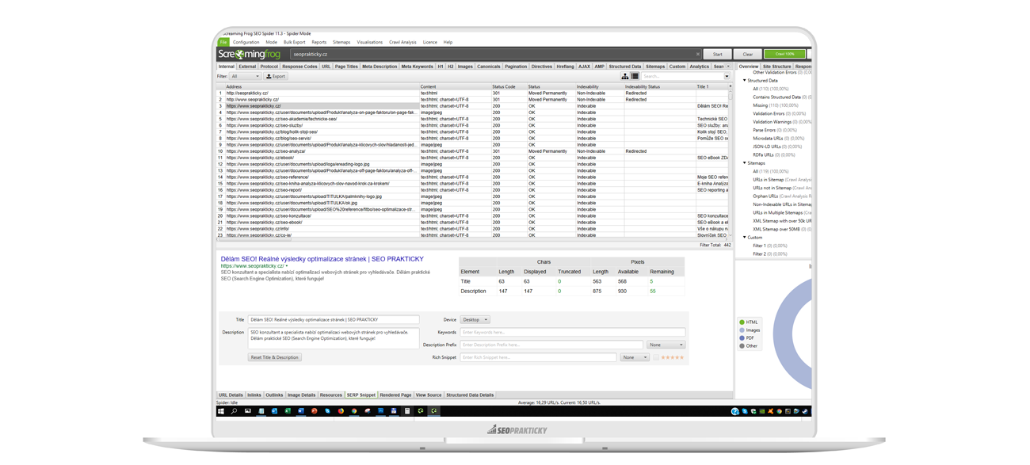The image size is (1030, 465).
Task: Sort by the Indexability Status column header
Action: (659, 86)
